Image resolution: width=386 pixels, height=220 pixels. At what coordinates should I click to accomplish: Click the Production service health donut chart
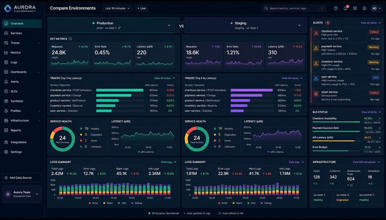point(63,139)
